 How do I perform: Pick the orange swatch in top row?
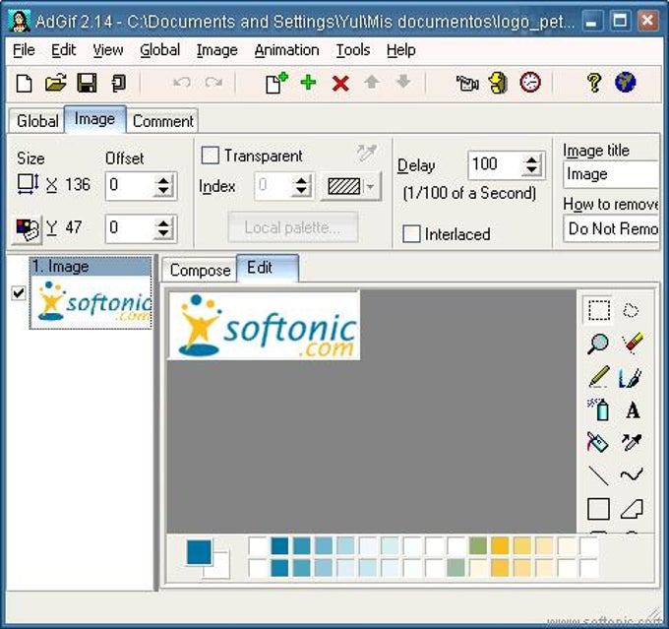pyautogui.click(x=500, y=545)
